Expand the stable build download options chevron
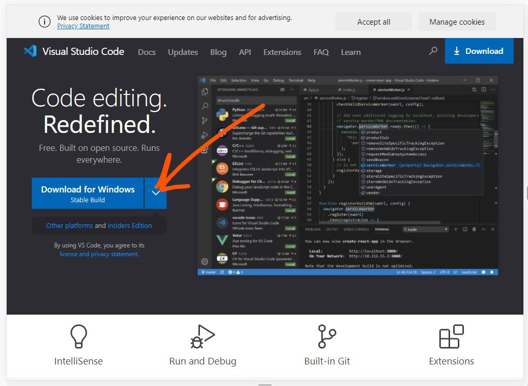This screenshot has height=386, width=528. pos(156,193)
